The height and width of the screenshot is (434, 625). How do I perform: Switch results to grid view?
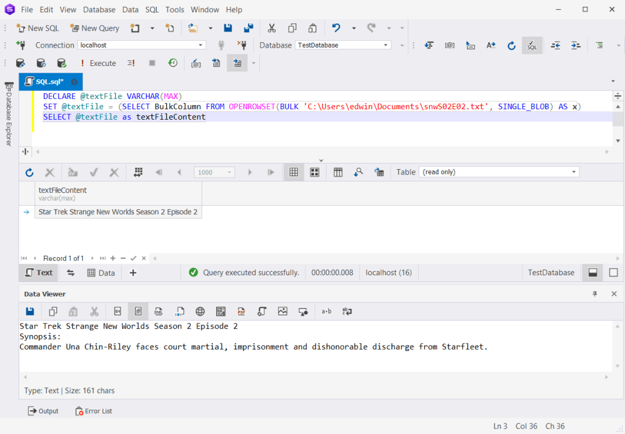click(x=294, y=172)
